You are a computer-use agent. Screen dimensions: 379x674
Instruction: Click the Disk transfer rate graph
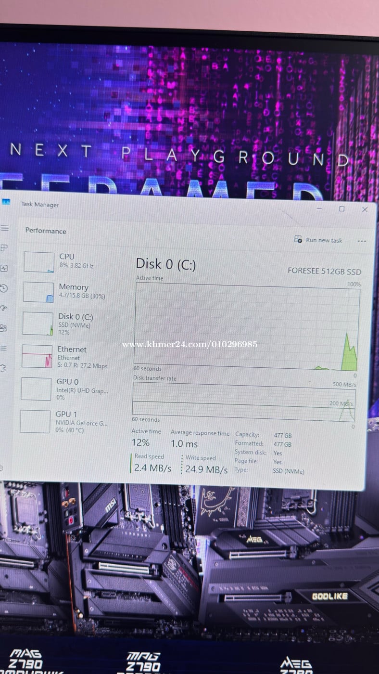(244, 402)
